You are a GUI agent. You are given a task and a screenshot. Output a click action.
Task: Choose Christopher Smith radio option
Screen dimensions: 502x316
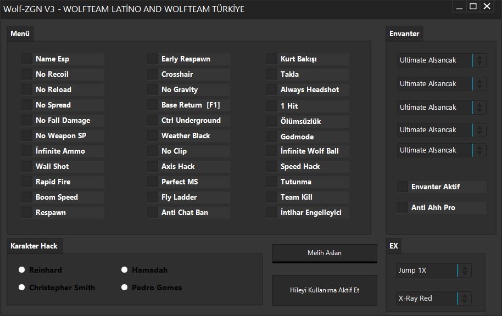point(22,287)
